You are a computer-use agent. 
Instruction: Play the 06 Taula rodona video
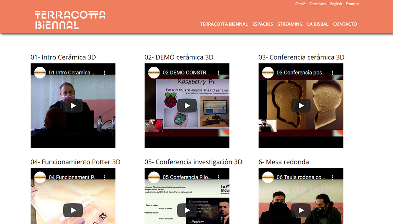tap(301, 210)
